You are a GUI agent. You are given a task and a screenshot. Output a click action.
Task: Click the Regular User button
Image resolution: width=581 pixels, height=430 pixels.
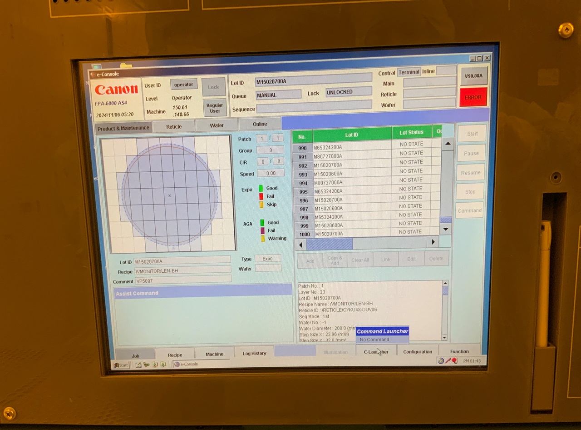[215, 108]
